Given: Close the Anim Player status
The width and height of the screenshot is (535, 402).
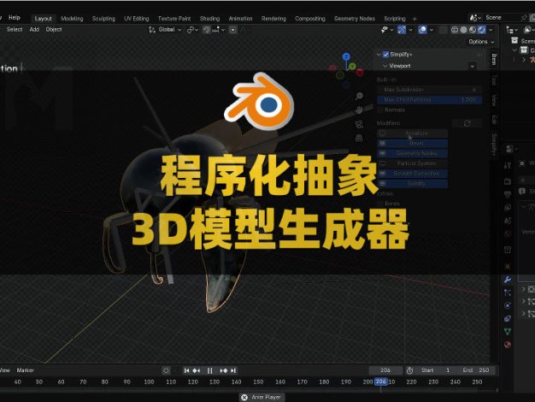Looking at the screenshot, I should tap(244, 397).
